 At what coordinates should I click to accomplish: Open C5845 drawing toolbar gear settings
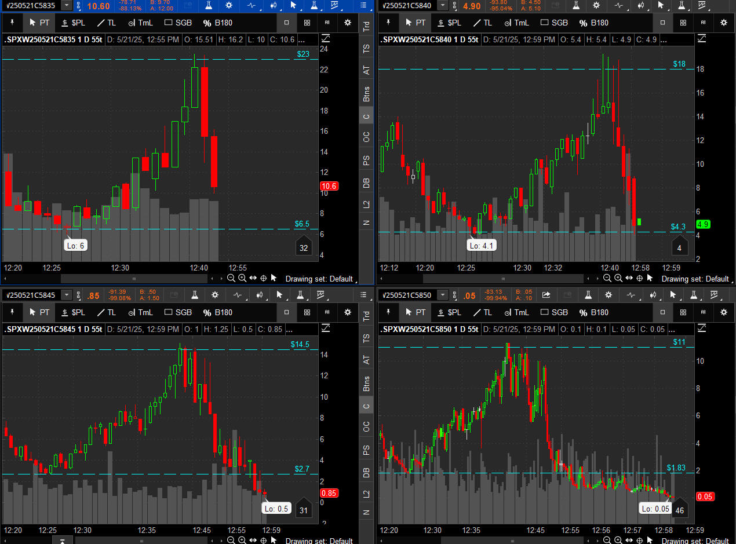point(348,312)
